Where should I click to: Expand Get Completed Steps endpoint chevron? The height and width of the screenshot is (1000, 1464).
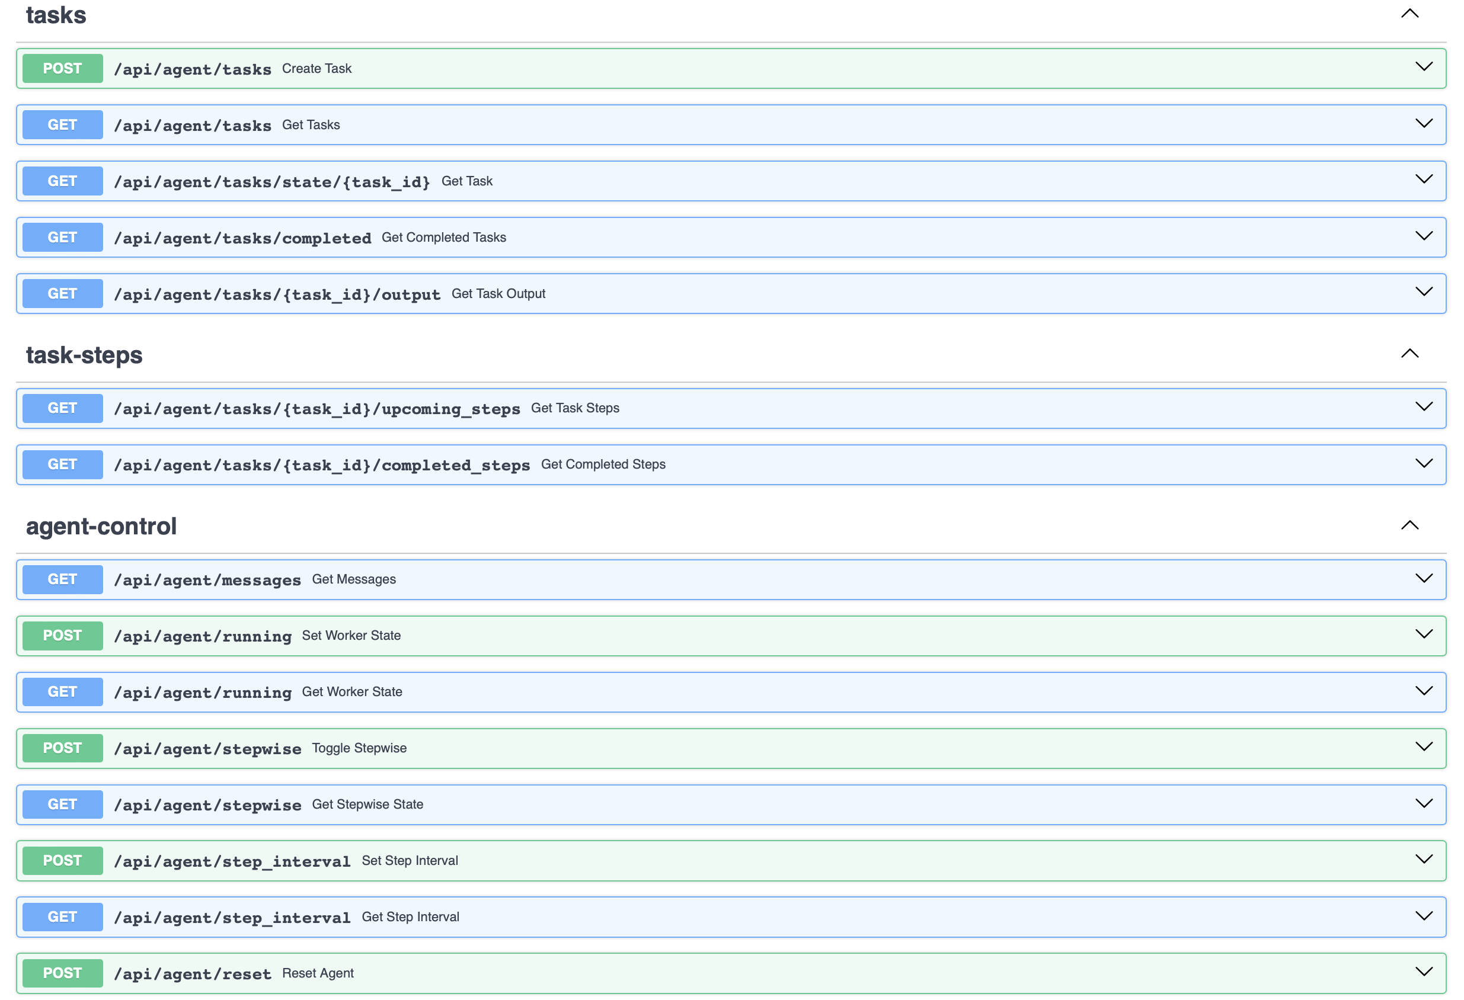coord(1424,463)
